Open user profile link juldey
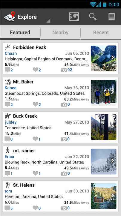This screenshot has width=121, height=216. (11, 122)
